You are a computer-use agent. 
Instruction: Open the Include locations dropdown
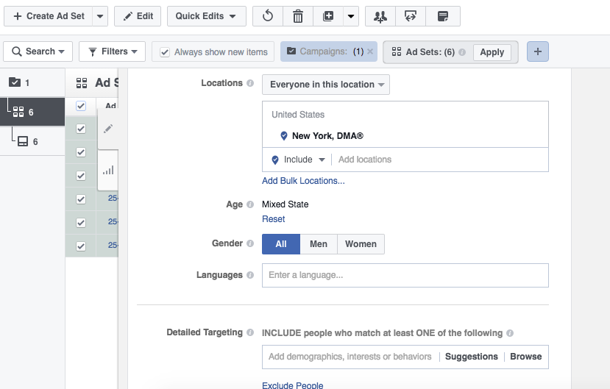(x=299, y=160)
